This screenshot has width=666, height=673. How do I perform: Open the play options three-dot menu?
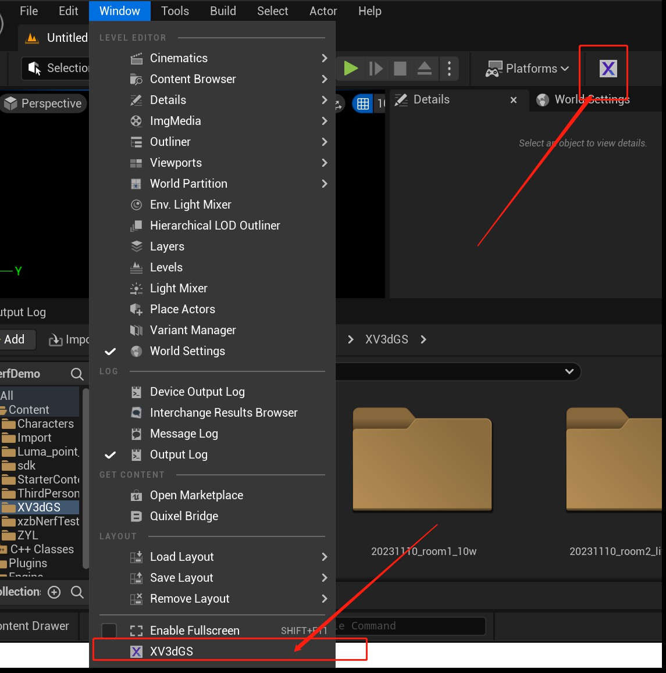449,68
